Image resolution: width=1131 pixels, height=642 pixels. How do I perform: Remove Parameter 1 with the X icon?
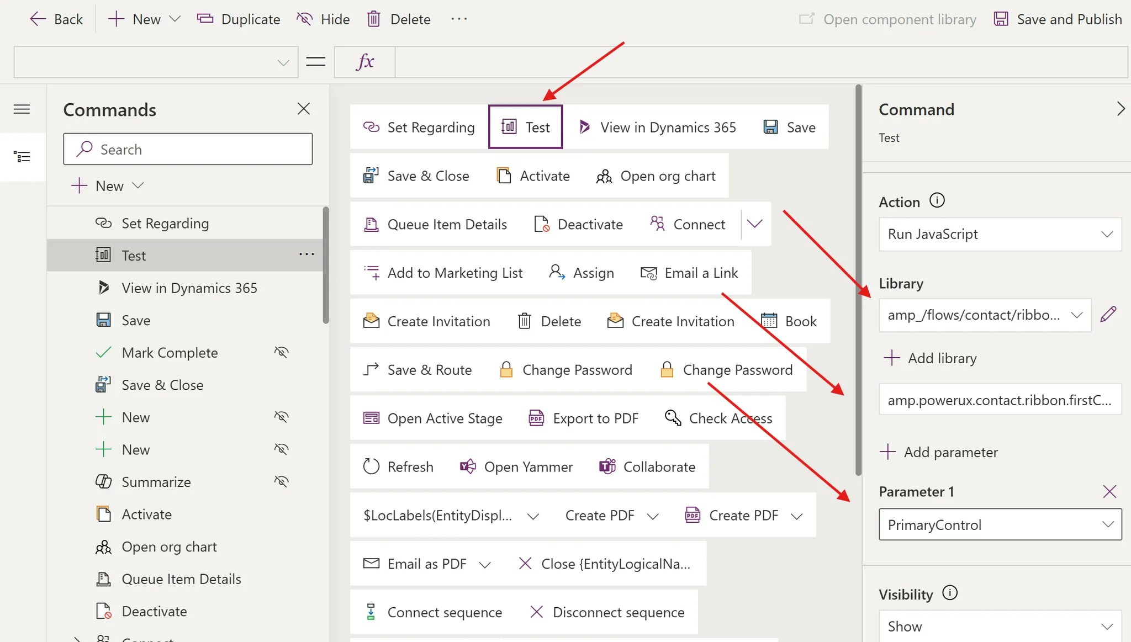pos(1109,491)
